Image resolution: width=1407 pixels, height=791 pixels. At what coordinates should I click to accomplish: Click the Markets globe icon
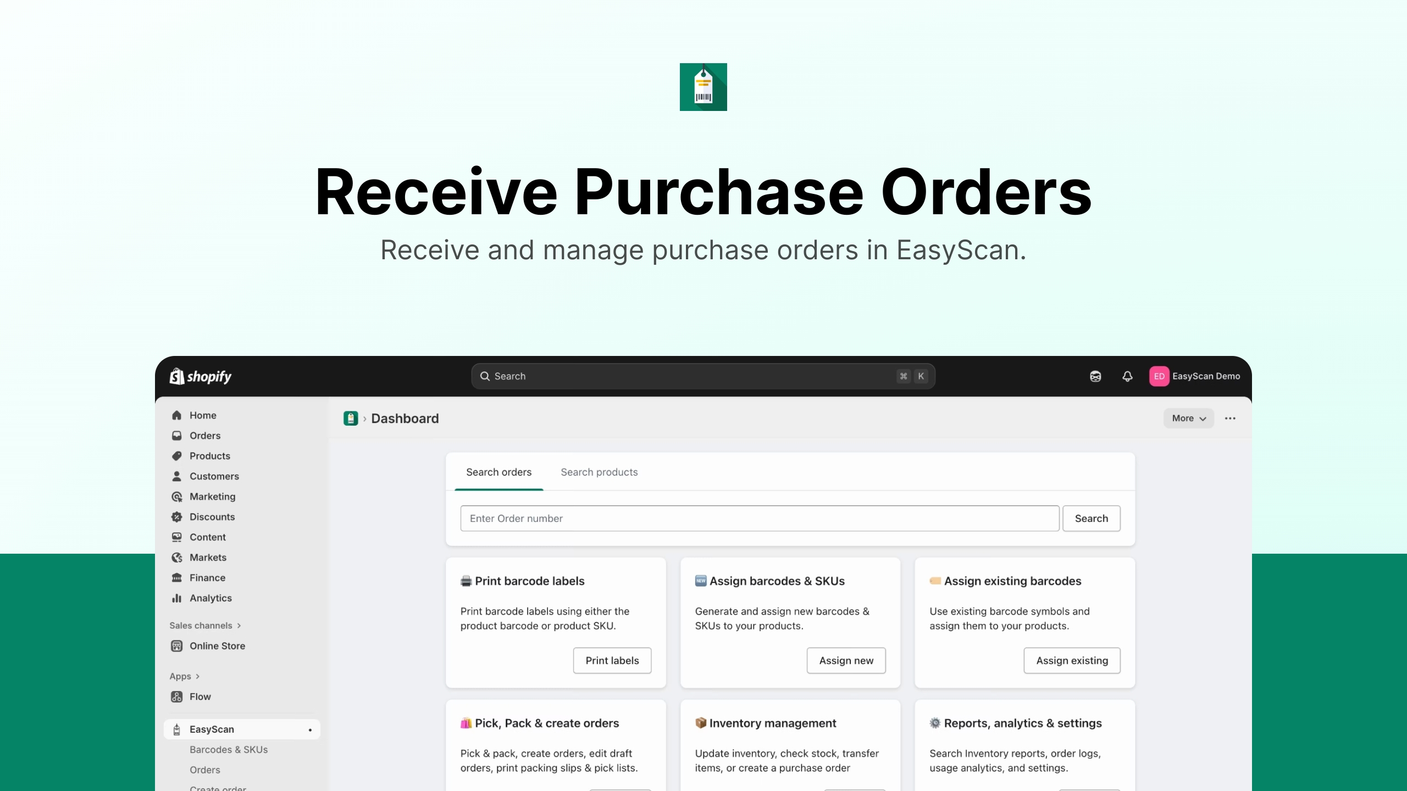click(x=176, y=558)
